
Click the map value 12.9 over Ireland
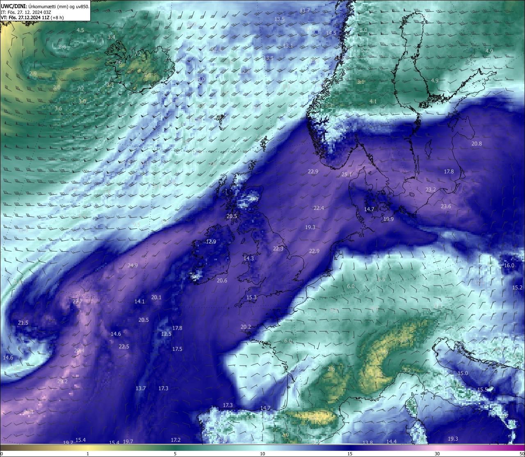[211, 242]
